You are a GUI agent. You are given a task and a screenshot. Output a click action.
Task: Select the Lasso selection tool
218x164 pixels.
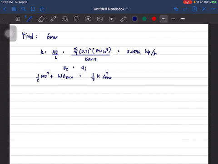(x=76, y=19)
